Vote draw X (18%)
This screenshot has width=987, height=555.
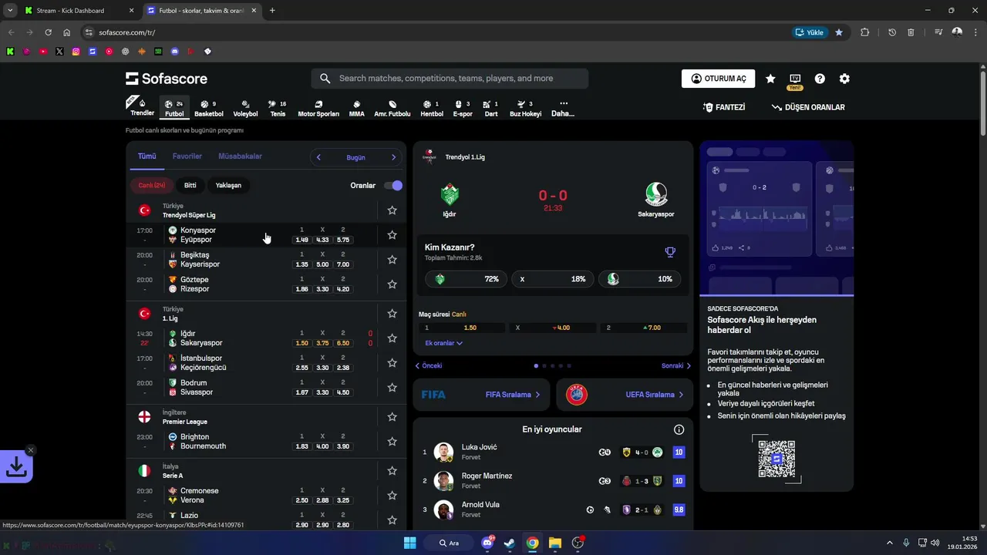click(x=552, y=279)
